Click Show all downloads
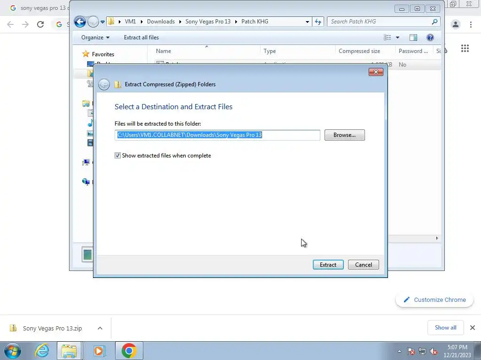The height and width of the screenshot is (360, 481). pos(445,328)
